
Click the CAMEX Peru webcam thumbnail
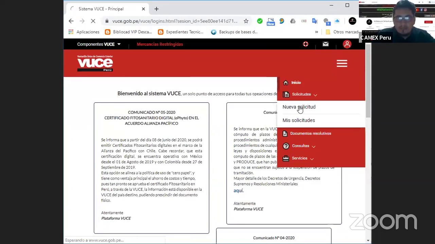coord(397,21)
